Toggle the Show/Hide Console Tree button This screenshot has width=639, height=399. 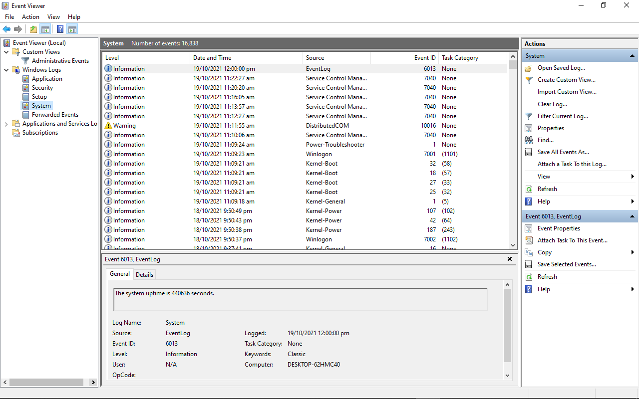click(x=45, y=29)
